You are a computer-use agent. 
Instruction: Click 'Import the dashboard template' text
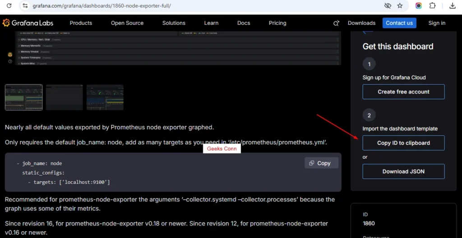point(400,129)
